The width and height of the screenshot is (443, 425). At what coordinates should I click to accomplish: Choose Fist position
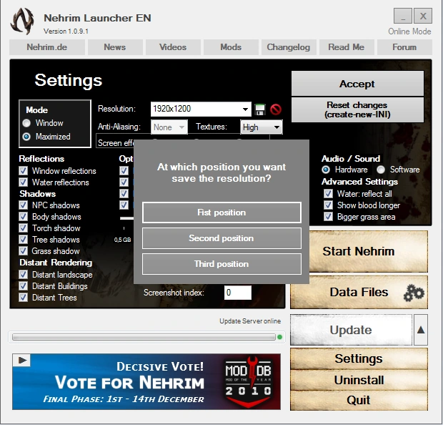[x=221, y=212]
